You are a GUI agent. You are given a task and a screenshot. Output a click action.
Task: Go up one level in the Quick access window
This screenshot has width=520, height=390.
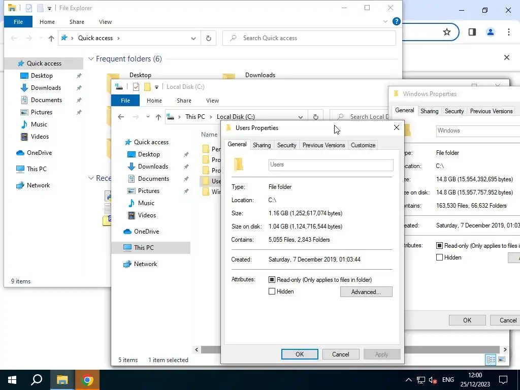click(x=51, y=39)
